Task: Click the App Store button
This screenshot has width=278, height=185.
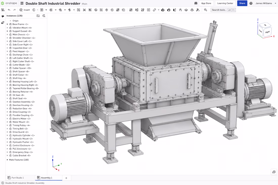Action: point(206,3)
